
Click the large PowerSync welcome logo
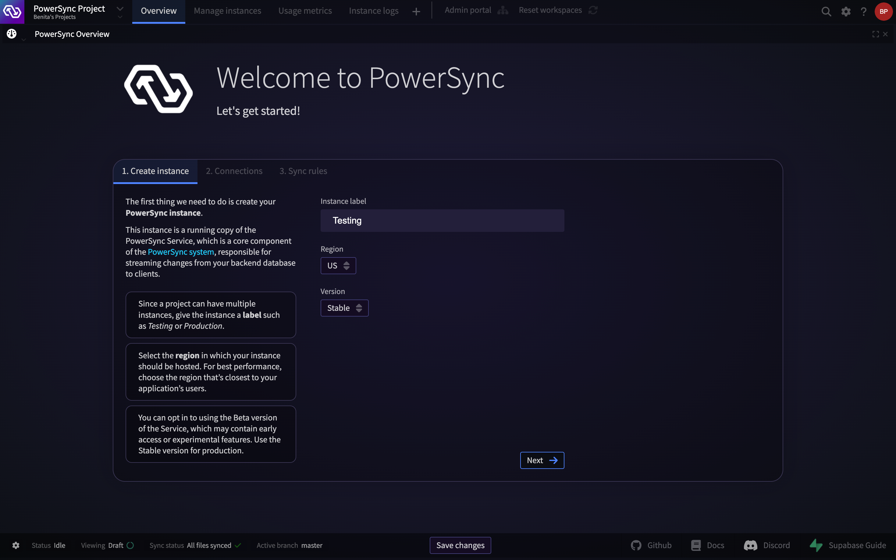point(158,89)
